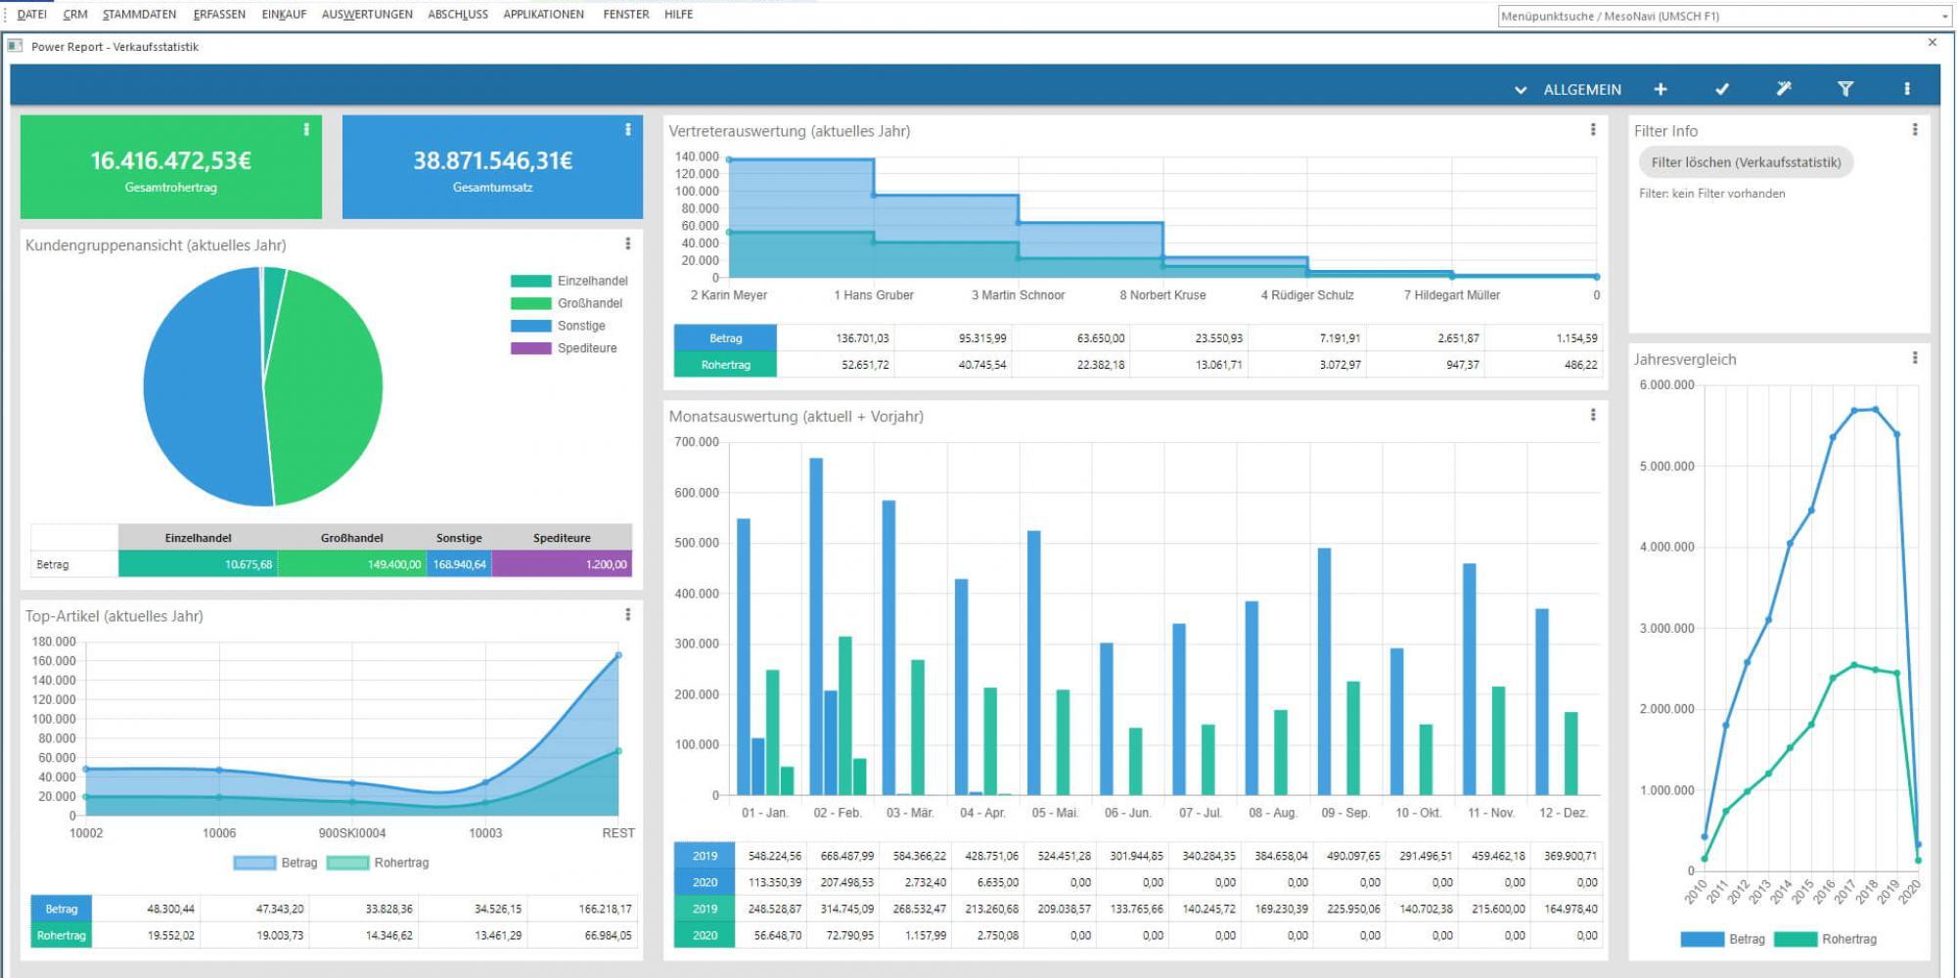This screenshot has height=978, width=1957.
Task: Open the APPLIKATIONEN menu
Action: 543,15
